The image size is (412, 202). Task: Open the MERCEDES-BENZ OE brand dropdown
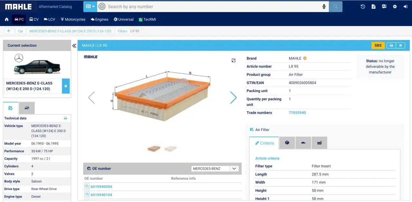tap(215, 169)
